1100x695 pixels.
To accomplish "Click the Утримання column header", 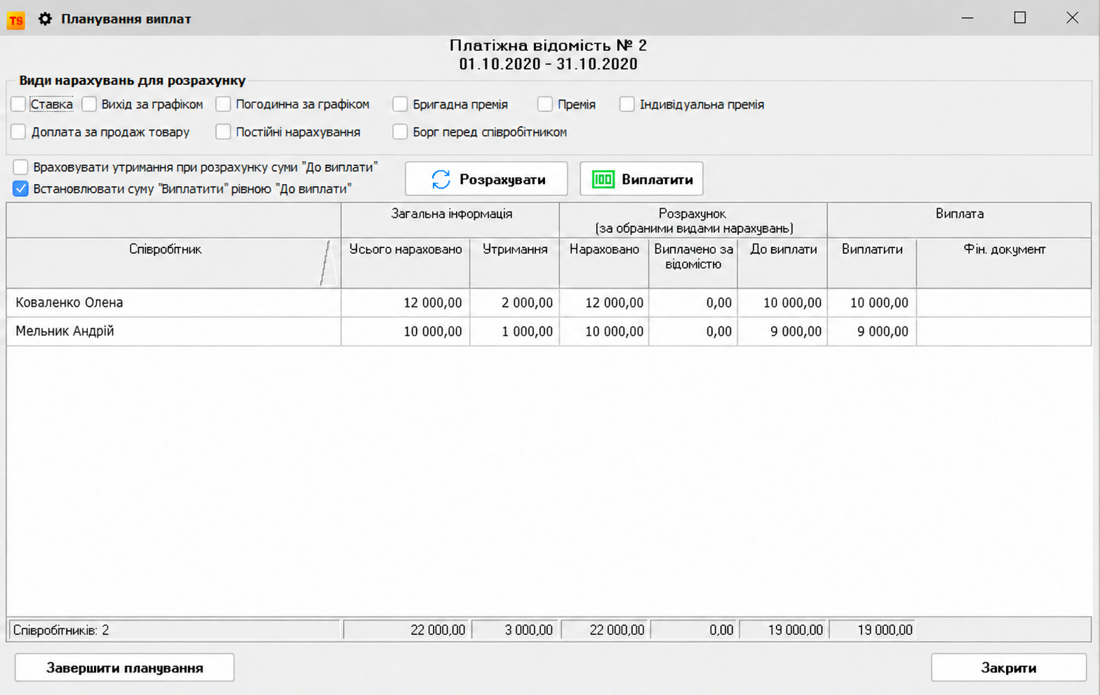I will [x=514, y=263].
